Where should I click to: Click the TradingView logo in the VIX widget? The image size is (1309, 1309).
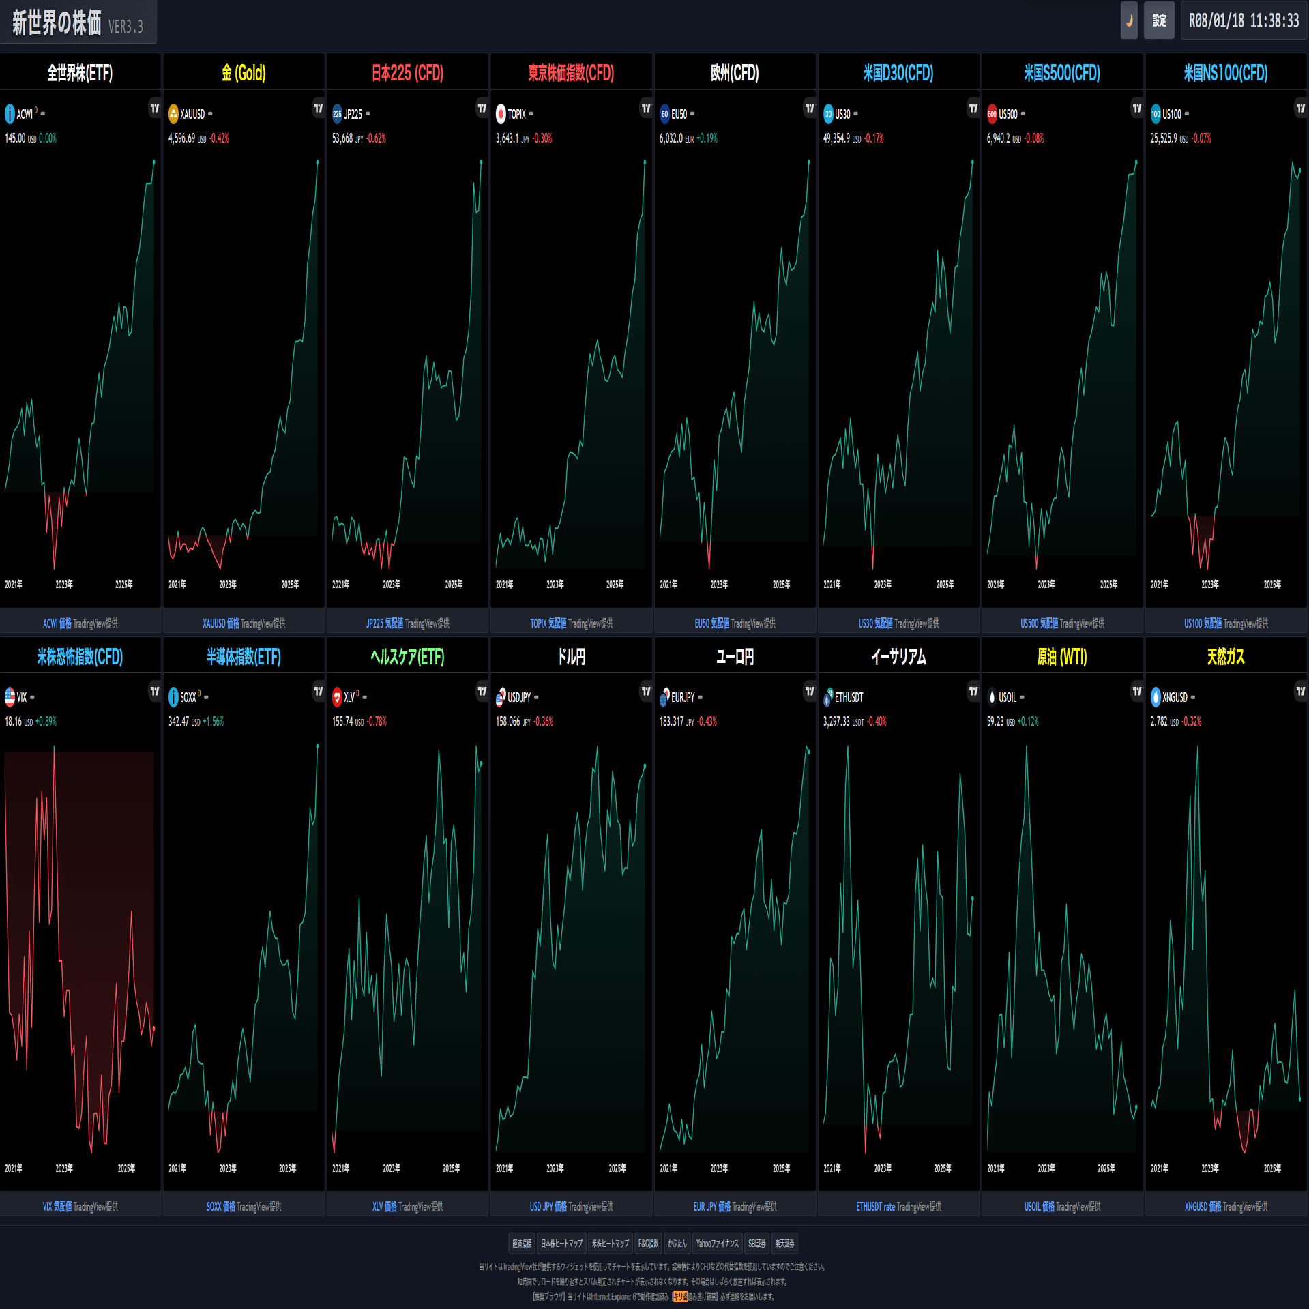tap(155, 691)
